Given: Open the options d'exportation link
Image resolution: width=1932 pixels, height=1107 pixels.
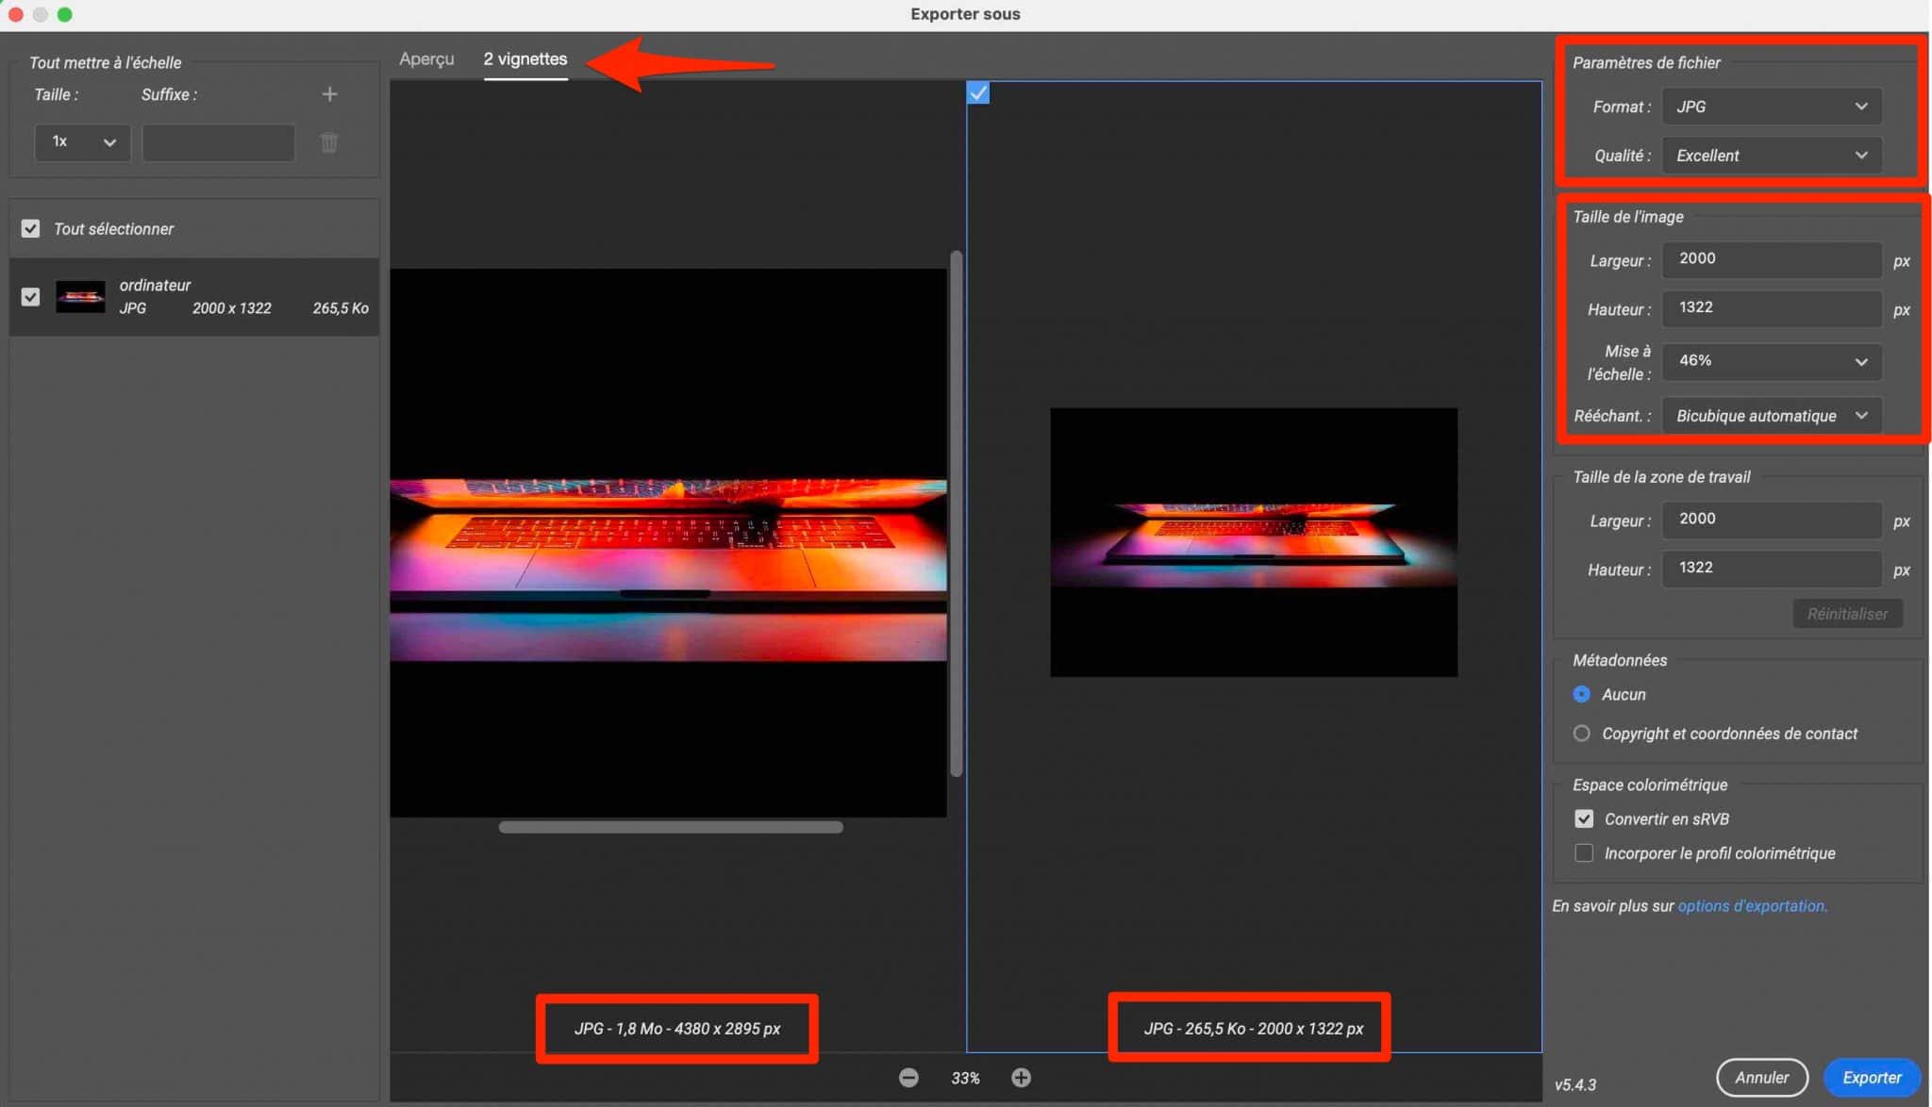Looking at the screenshot, I should [x=1752, y=905].
